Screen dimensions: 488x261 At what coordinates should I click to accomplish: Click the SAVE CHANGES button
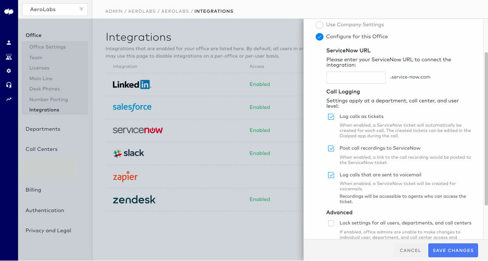[x=453, y=250]
